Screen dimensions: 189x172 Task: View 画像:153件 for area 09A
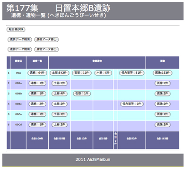tap(163, 73)
